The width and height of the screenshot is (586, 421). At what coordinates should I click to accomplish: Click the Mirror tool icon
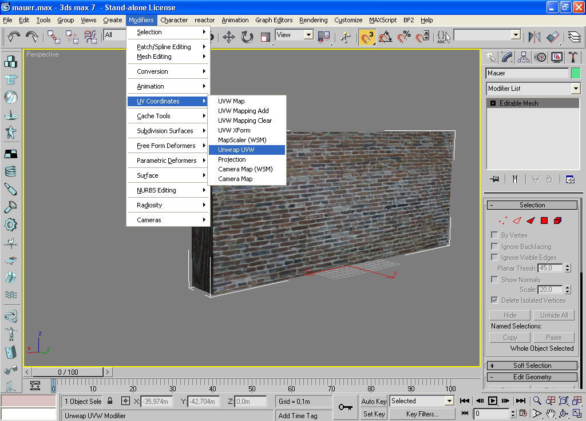pyautogui.click(x=534, y=37)
